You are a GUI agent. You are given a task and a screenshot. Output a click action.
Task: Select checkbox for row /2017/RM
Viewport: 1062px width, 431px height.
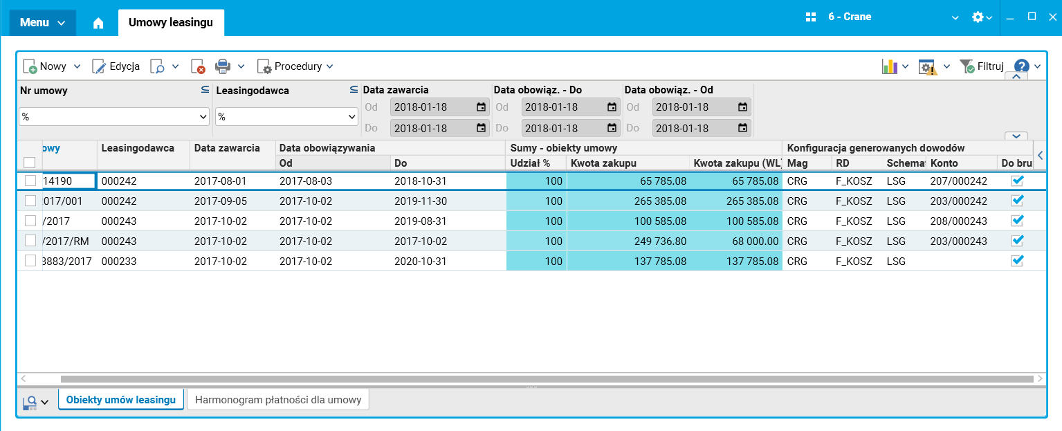[x=30, y=241]
